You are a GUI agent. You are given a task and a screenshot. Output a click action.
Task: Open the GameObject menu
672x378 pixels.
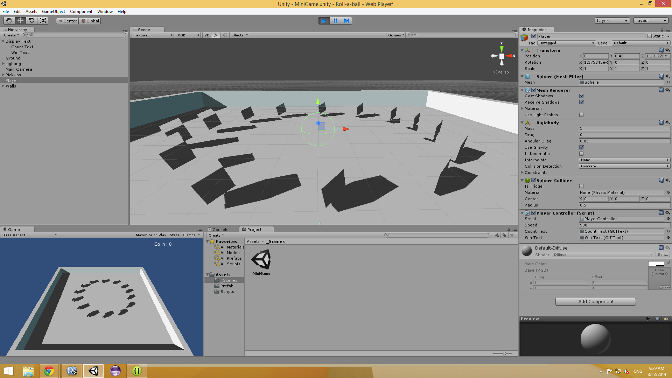(54, 12)
